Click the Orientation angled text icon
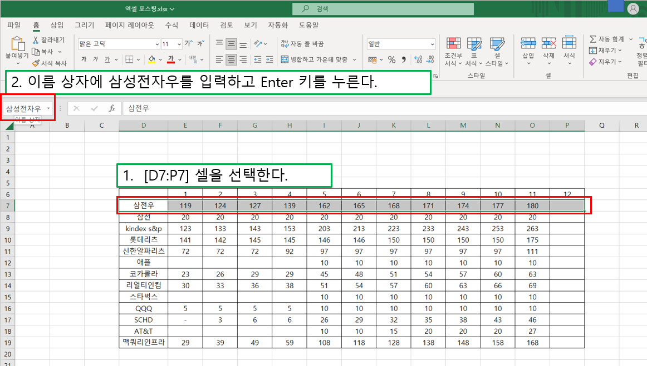The image size is (647, 366). [258, 44]
